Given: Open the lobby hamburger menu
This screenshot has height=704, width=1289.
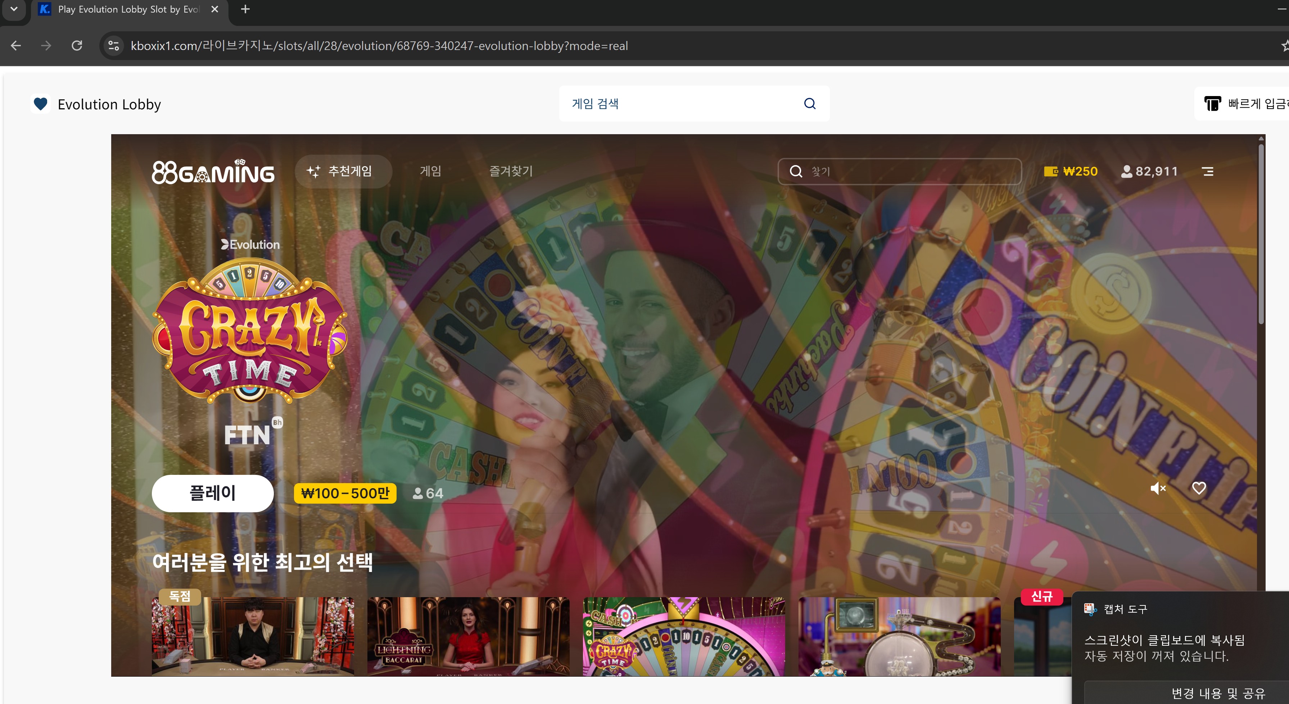Looking at the screenshot, I should click(x=1207, y=172).
